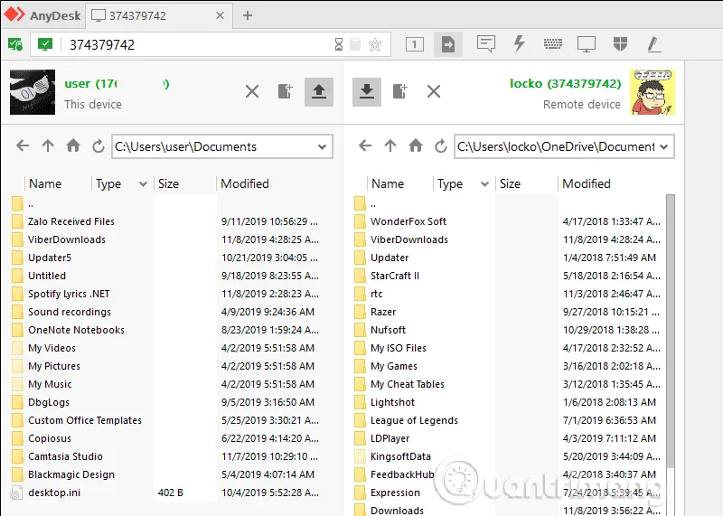
Task: Sort remote files by Name column
Action: (x=388, y=184)
